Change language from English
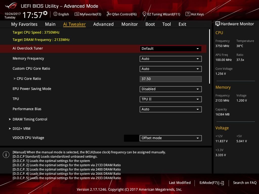 tap(61, 14)
